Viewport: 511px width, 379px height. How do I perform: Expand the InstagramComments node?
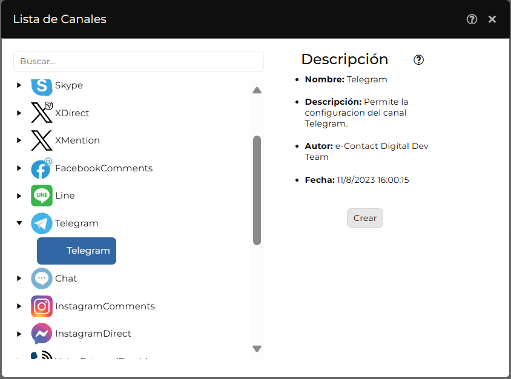(x=19, y=306)
